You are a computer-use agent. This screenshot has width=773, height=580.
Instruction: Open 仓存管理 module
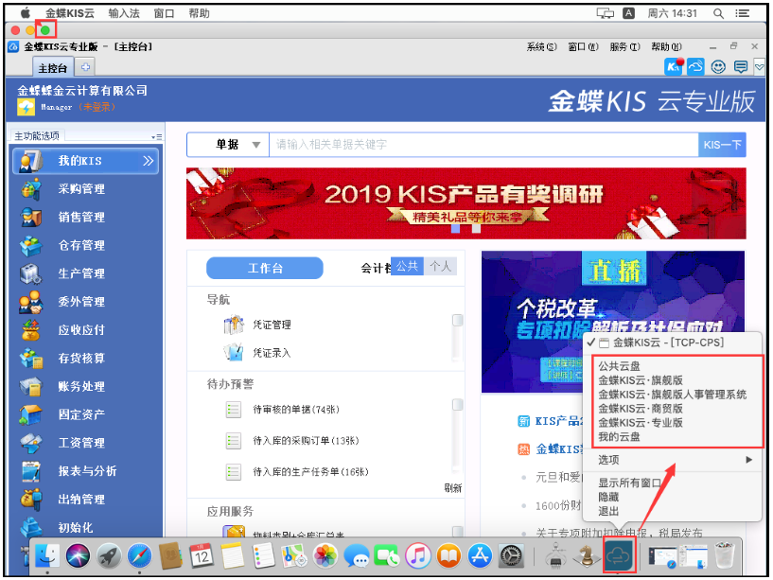pyautogui.click(x=81, y=245)
